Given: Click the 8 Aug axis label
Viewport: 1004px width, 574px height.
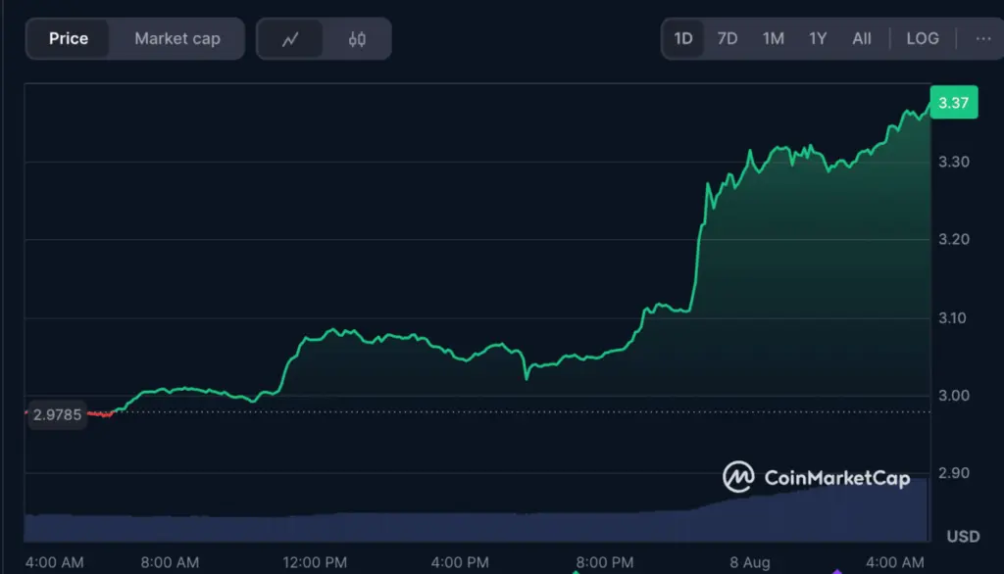Looking at the screenshot, I should pyautogui.click(x=748, y=562).
